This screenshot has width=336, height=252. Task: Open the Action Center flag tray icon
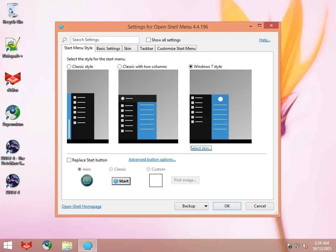289,246
